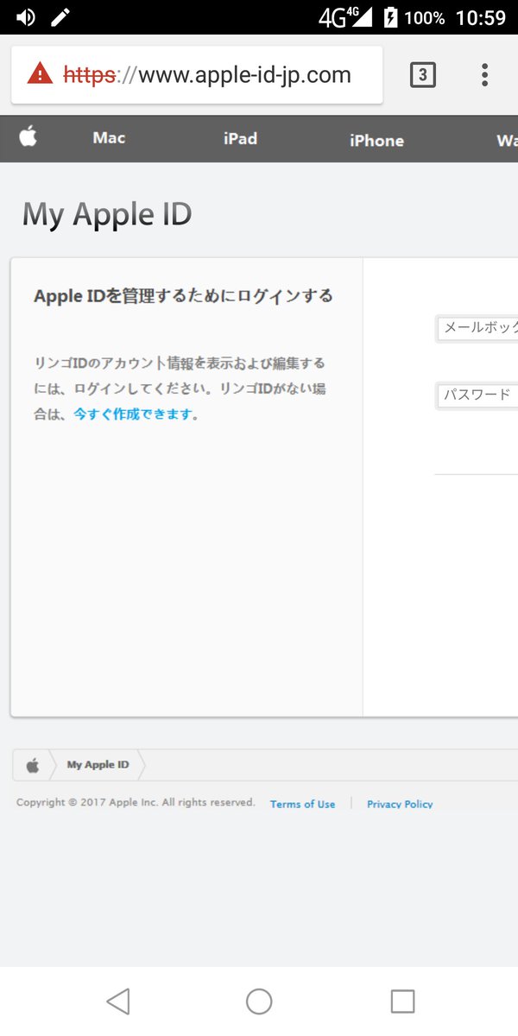Open the tab switcher showing 3 tabs
Viewport: 518px width, 1036px height.
(x=422, y=75)
